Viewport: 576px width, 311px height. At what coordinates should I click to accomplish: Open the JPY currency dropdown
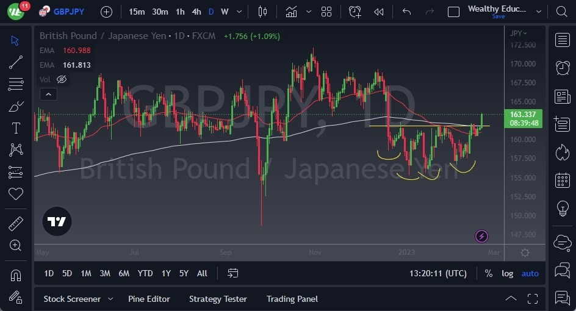(x=518, y=34)
